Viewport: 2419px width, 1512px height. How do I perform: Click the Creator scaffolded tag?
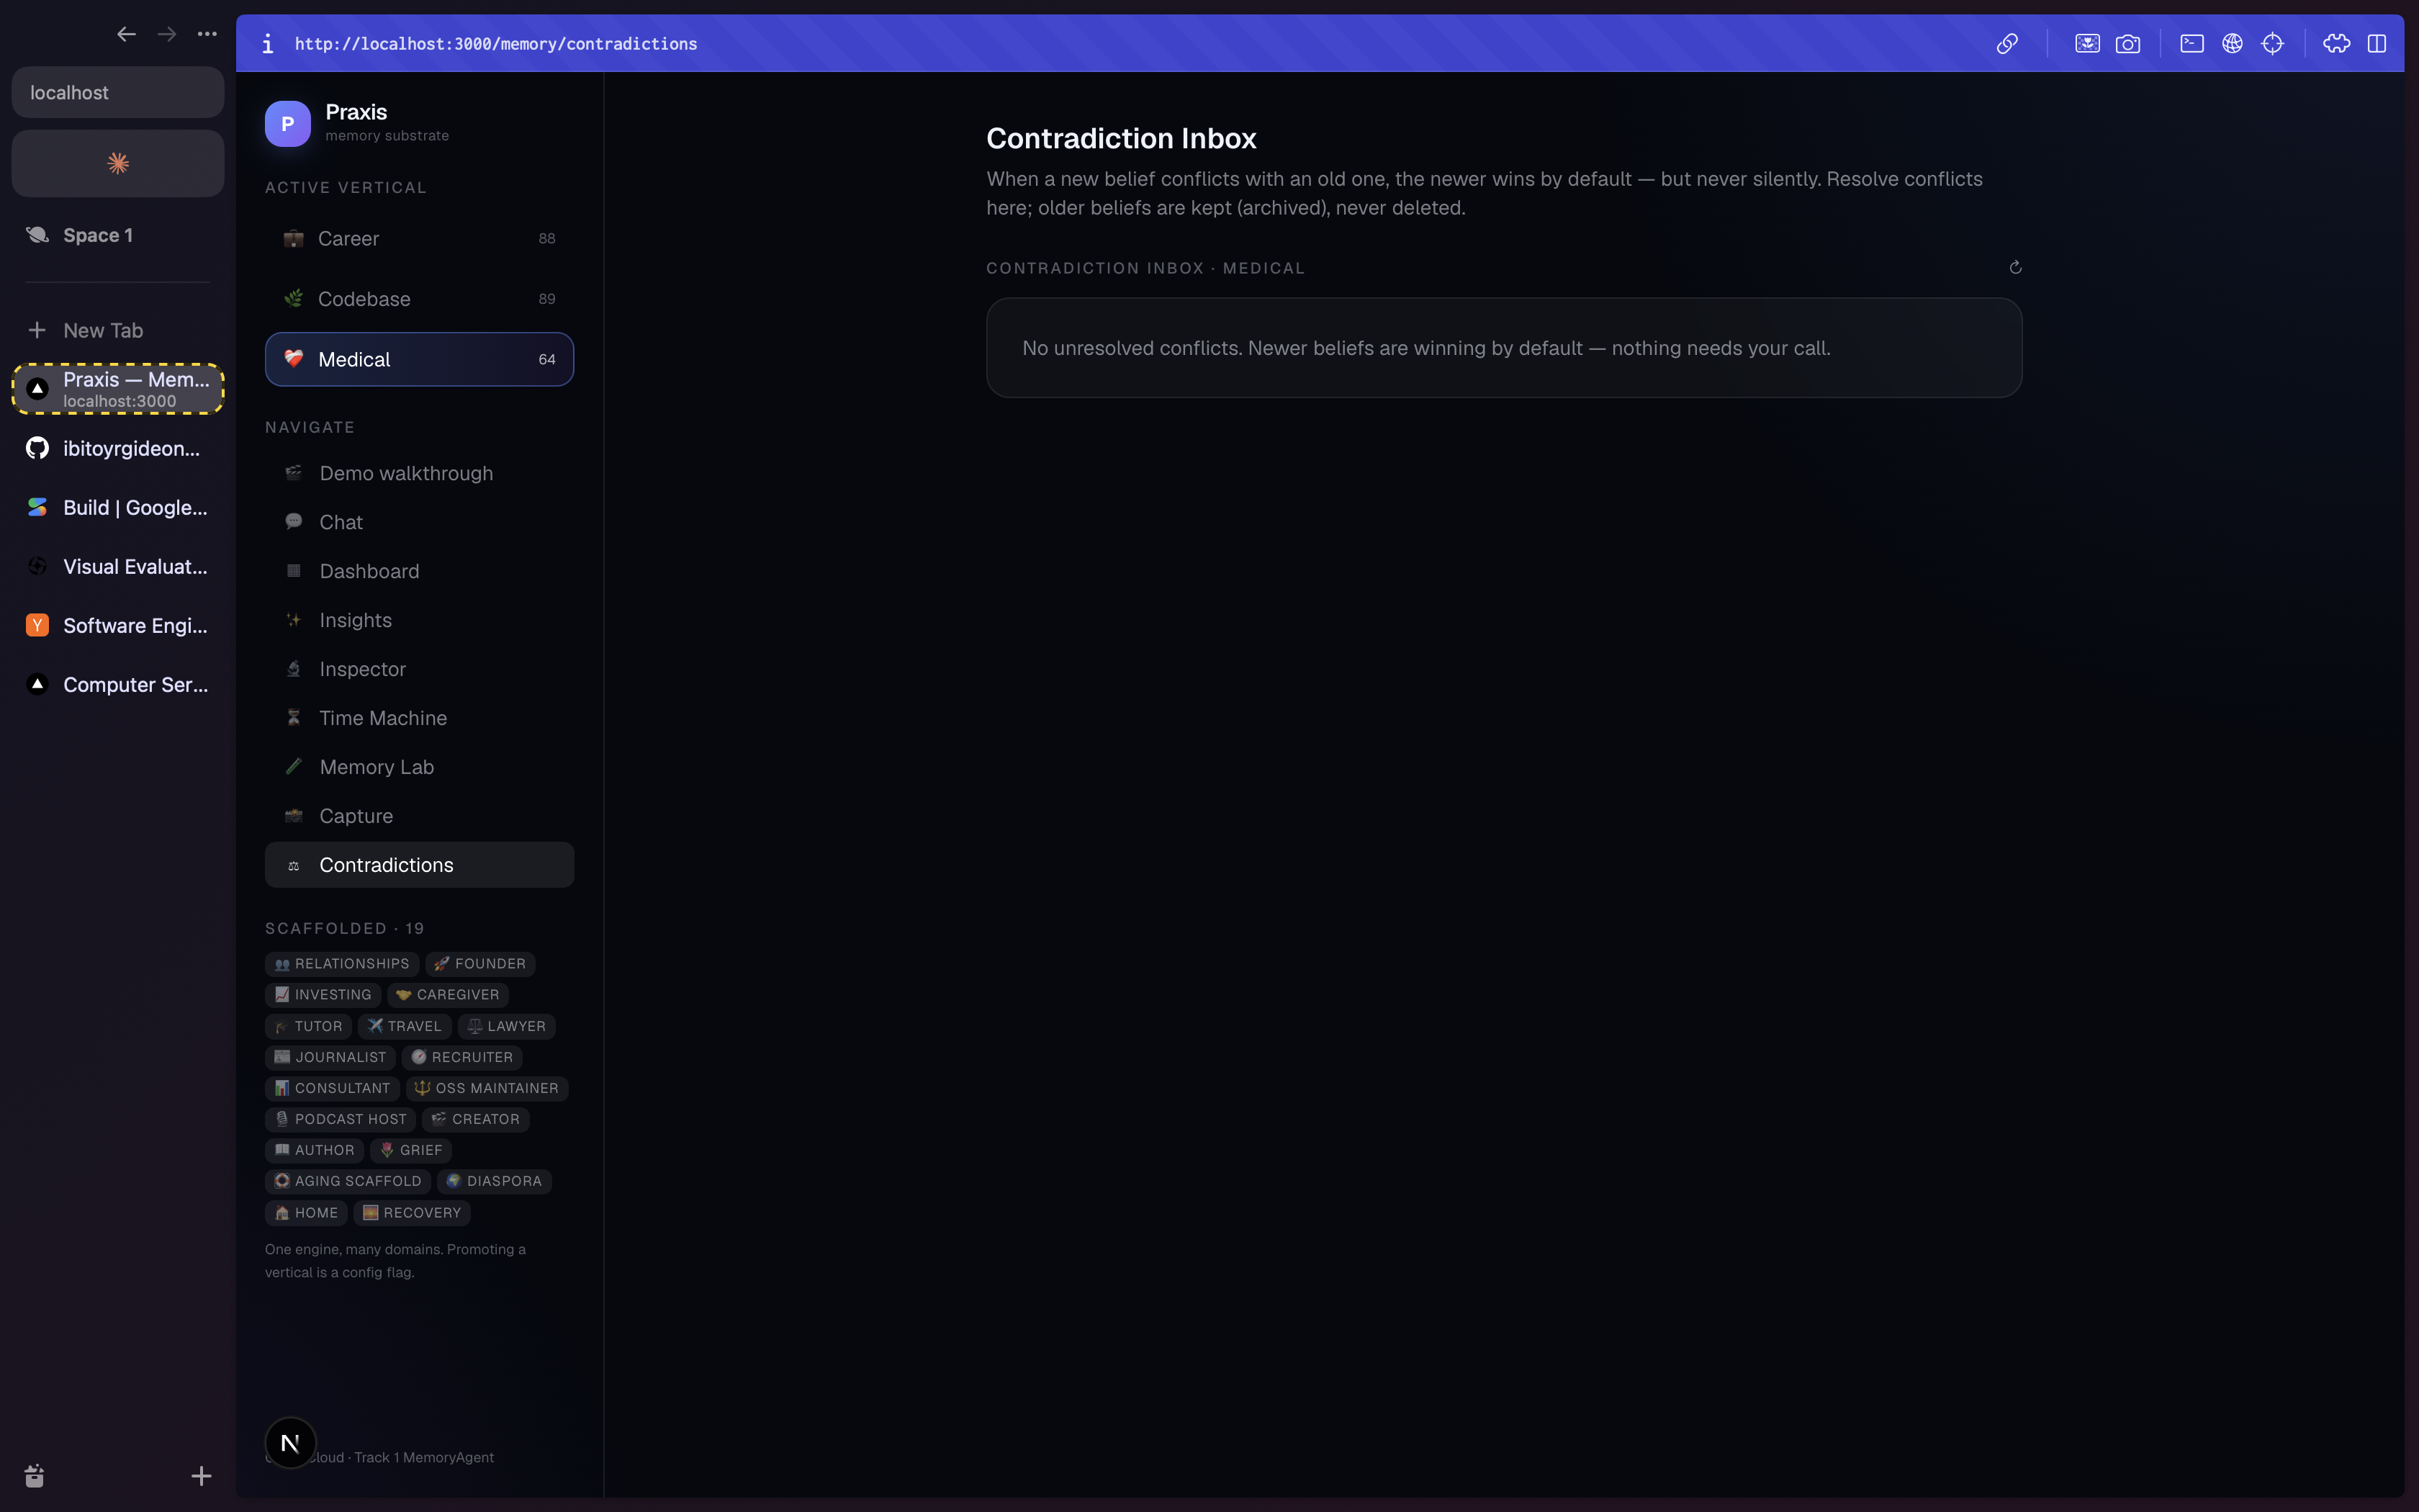click(476, 1119)
